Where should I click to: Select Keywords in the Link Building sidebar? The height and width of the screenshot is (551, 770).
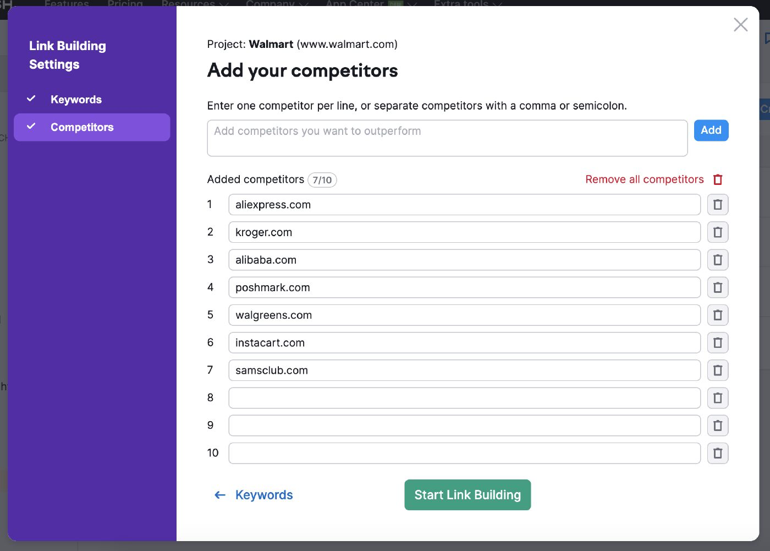tap(76, 99)
